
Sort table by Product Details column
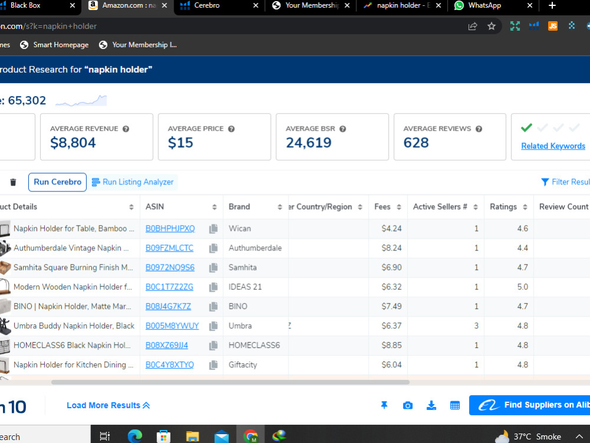point(132,207)
